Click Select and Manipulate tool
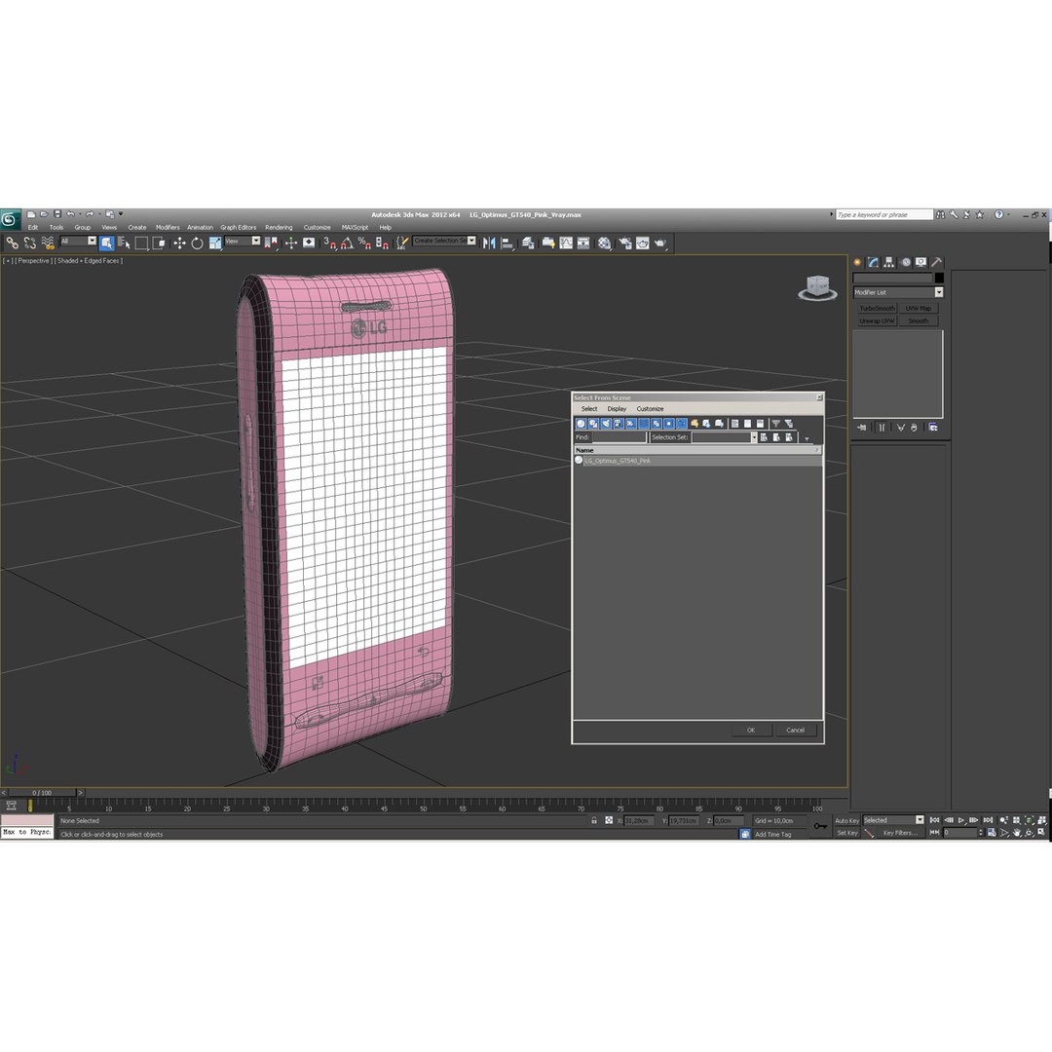 click(290, 243)
